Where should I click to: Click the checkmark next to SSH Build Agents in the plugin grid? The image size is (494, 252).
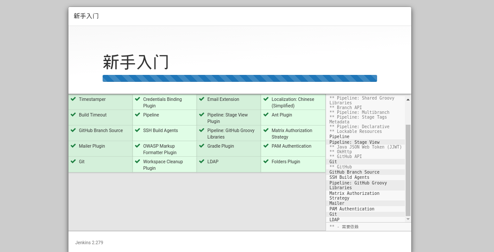[137, 130]
